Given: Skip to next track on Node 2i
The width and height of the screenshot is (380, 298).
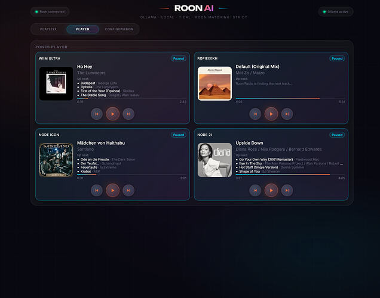Looking at the screenshot, I should click(287, 191).
